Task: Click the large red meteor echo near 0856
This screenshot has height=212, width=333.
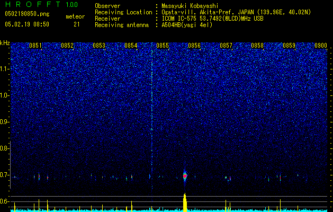Action: pos(185,176)
